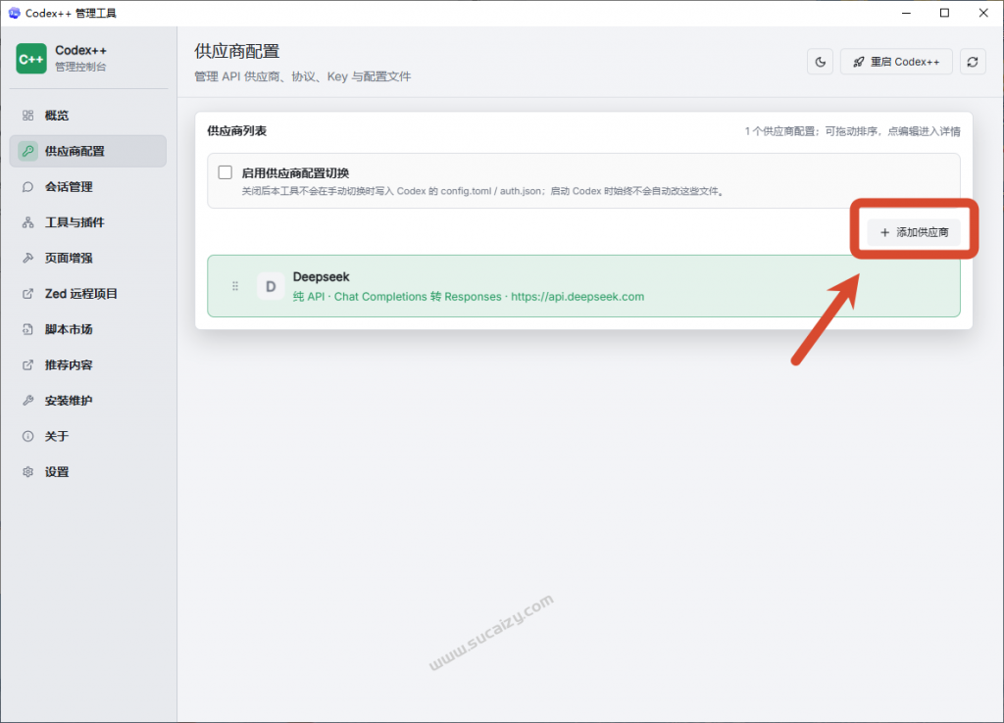The width and height of the screenshot is (1004, 723).
Task: Click the config.toml description text
Action: [x=482, y=191]
